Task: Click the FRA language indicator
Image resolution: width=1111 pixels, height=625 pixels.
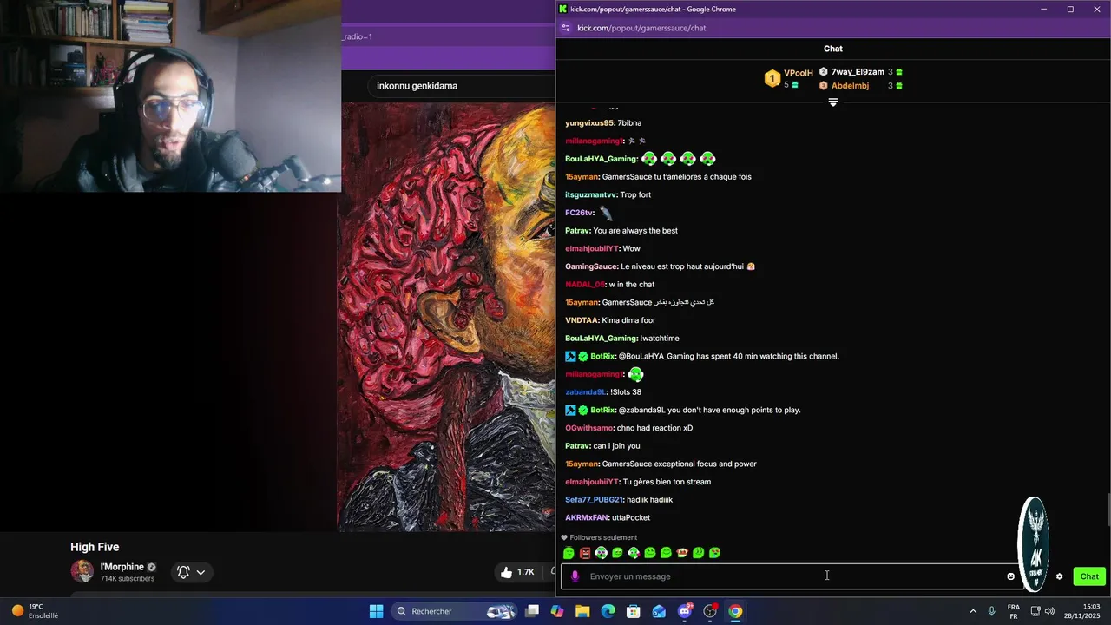Action: click(x=1013, y=611)
